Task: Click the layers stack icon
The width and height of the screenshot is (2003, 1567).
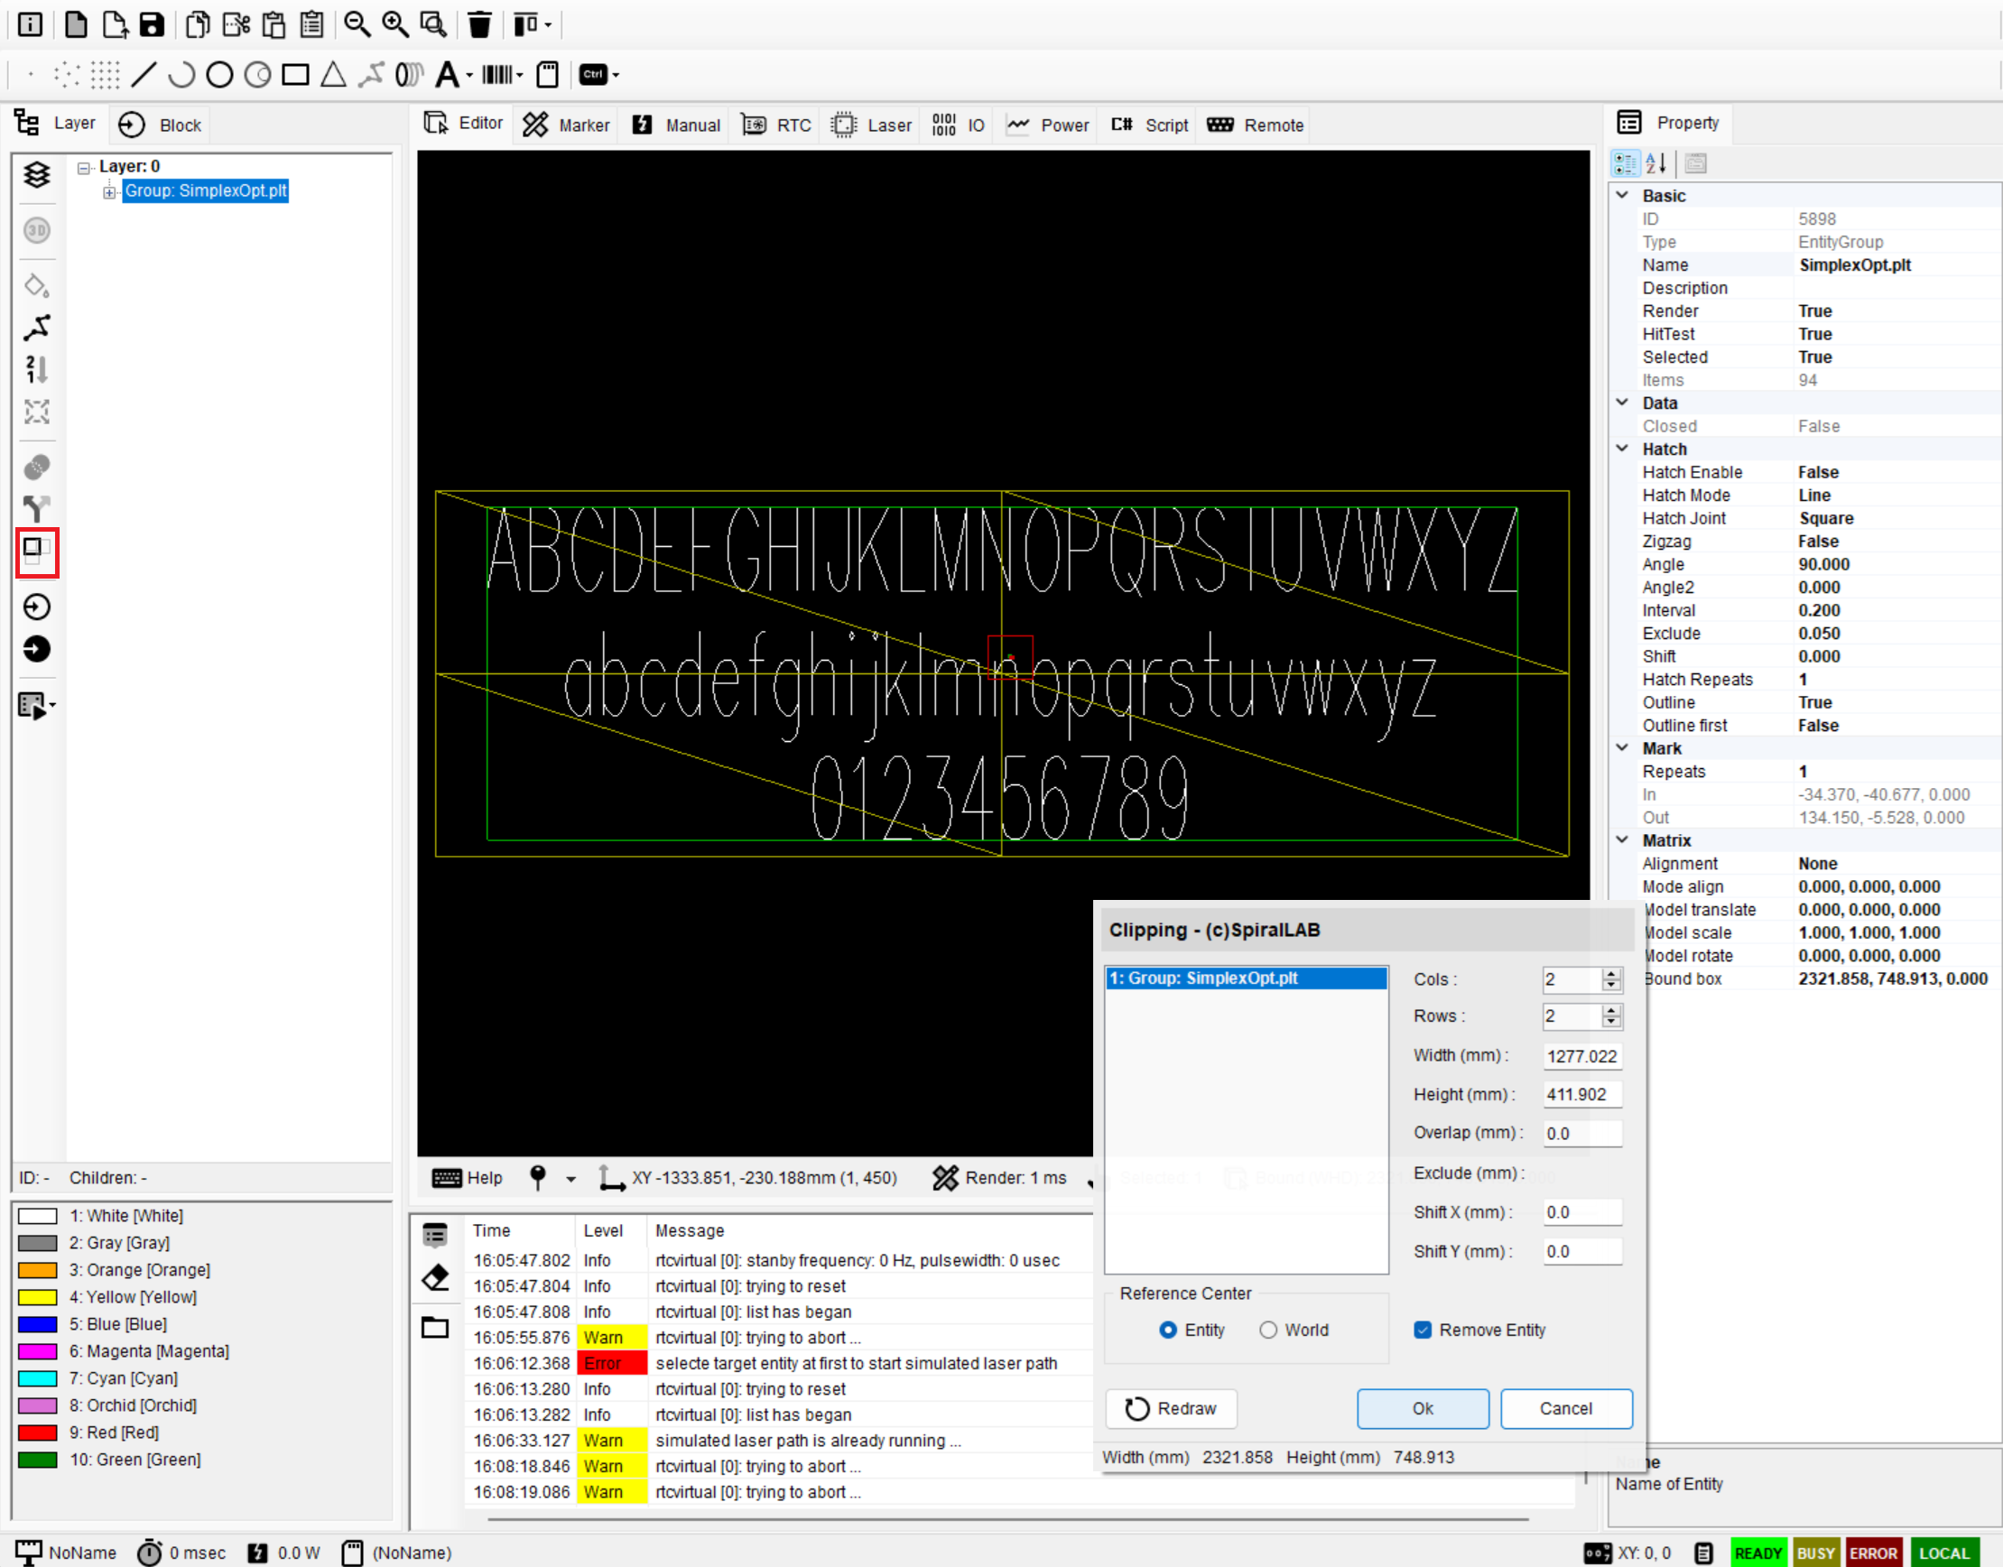Action: tap(37, 174)
